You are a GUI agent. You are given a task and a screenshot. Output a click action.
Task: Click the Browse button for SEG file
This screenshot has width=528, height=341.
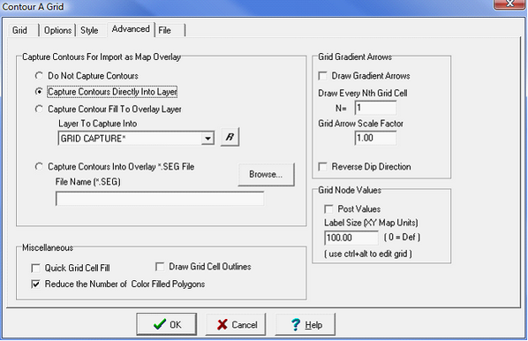pos(266,174)
